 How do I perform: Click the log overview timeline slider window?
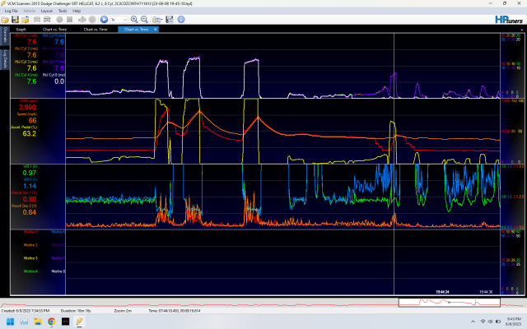click(x=449, y=302)
